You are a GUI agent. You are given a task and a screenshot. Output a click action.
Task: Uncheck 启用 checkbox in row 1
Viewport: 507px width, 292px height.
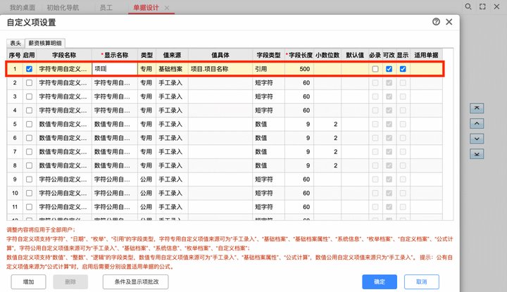pos(29,69)
